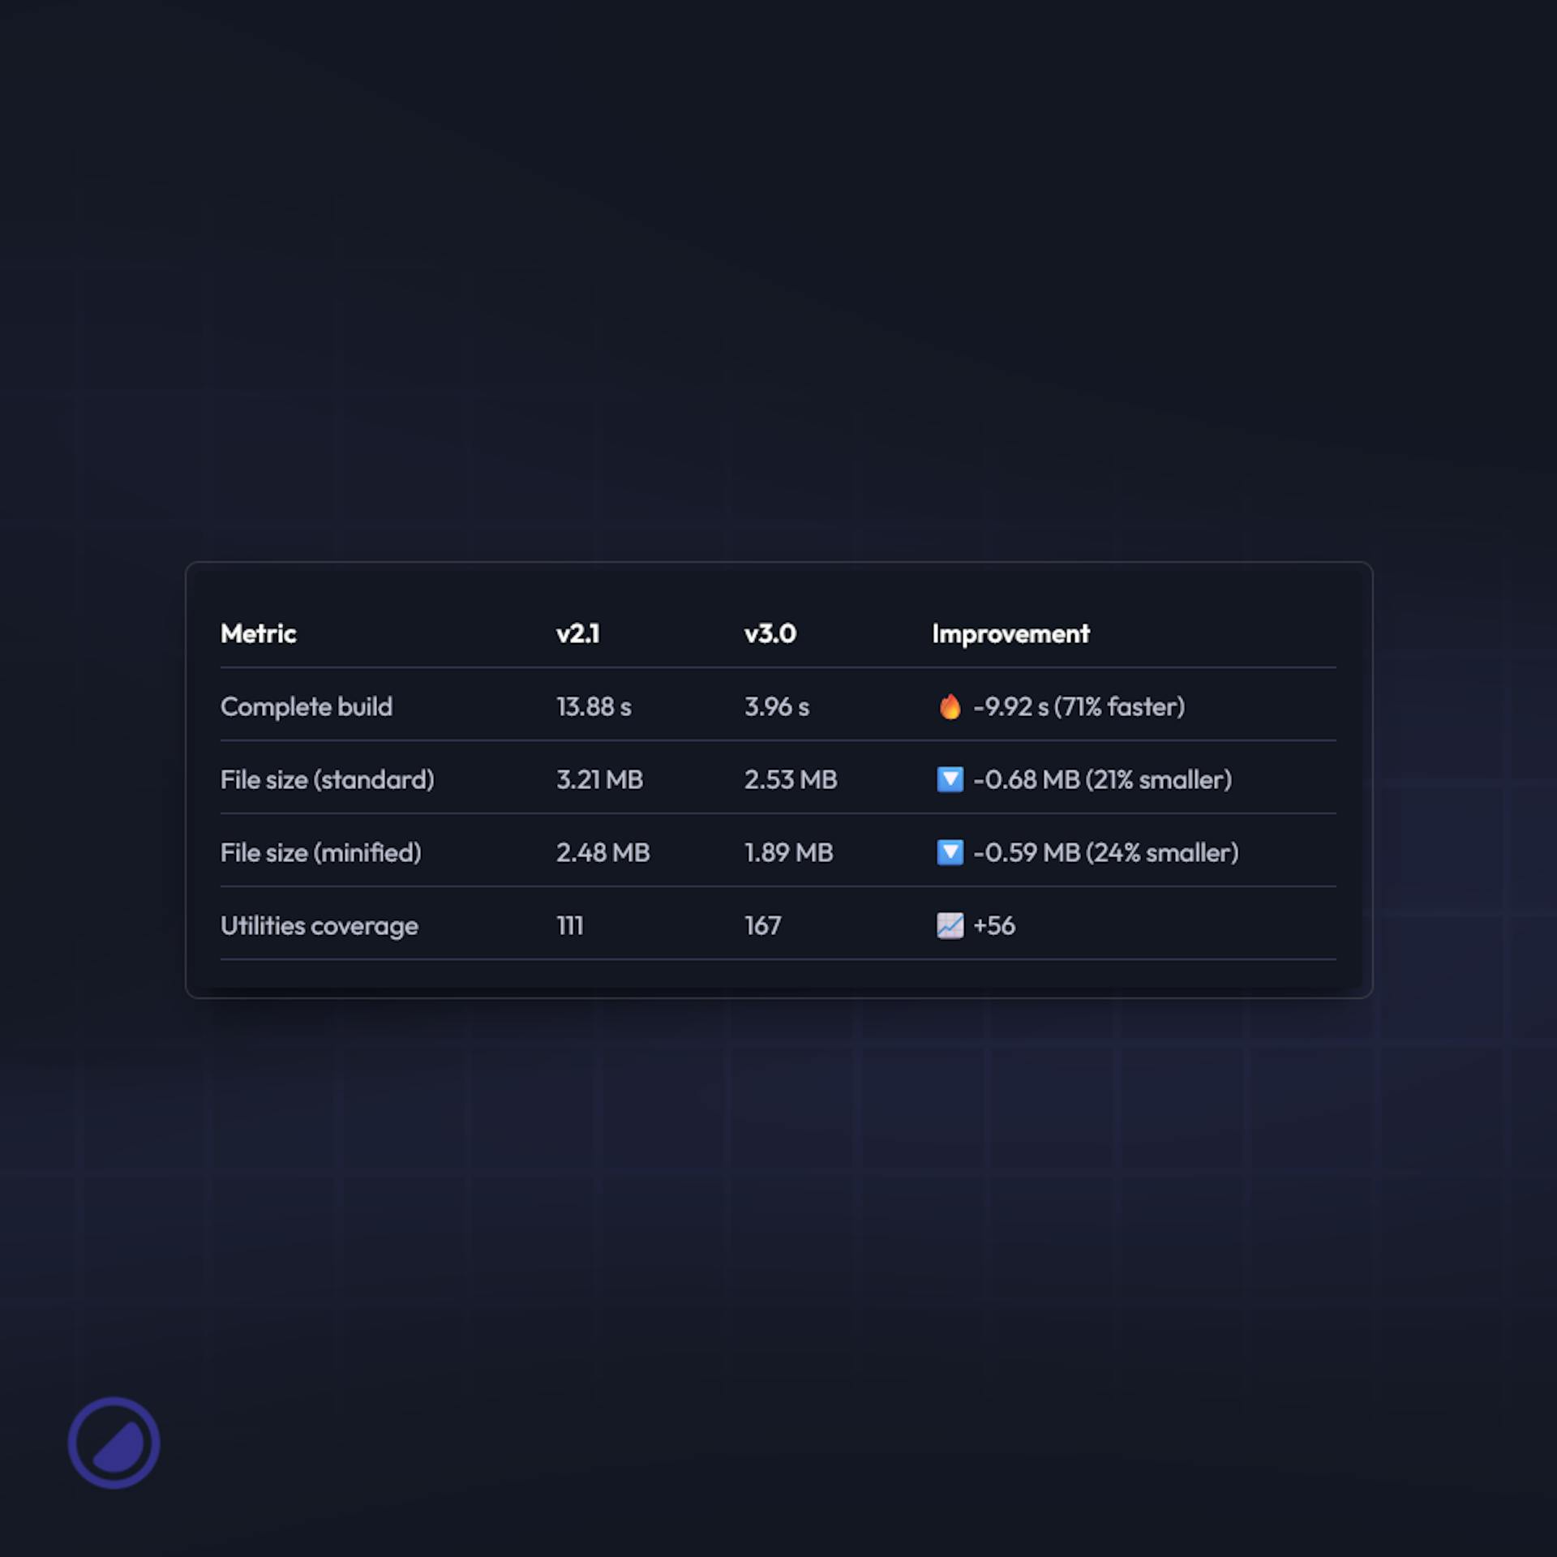Image resolution: width=1557 pixels, height=1557 pixels.
Task: Click the 13.88 s value
Action: (593, 706)
